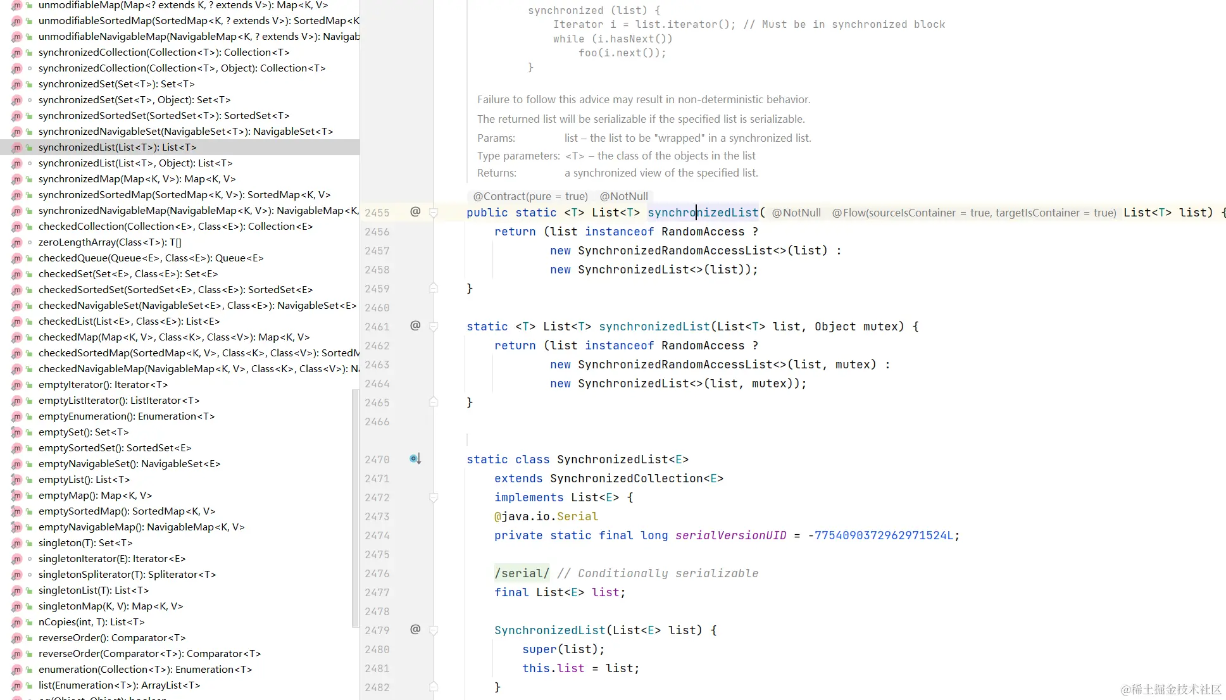Click the @Contract(pure = true) inlay hint

click(x=530, y=196)
